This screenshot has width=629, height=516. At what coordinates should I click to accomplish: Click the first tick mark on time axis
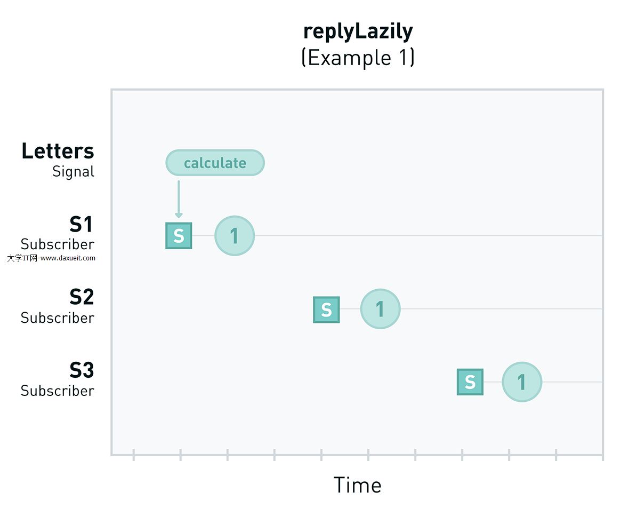pos(134,455)
